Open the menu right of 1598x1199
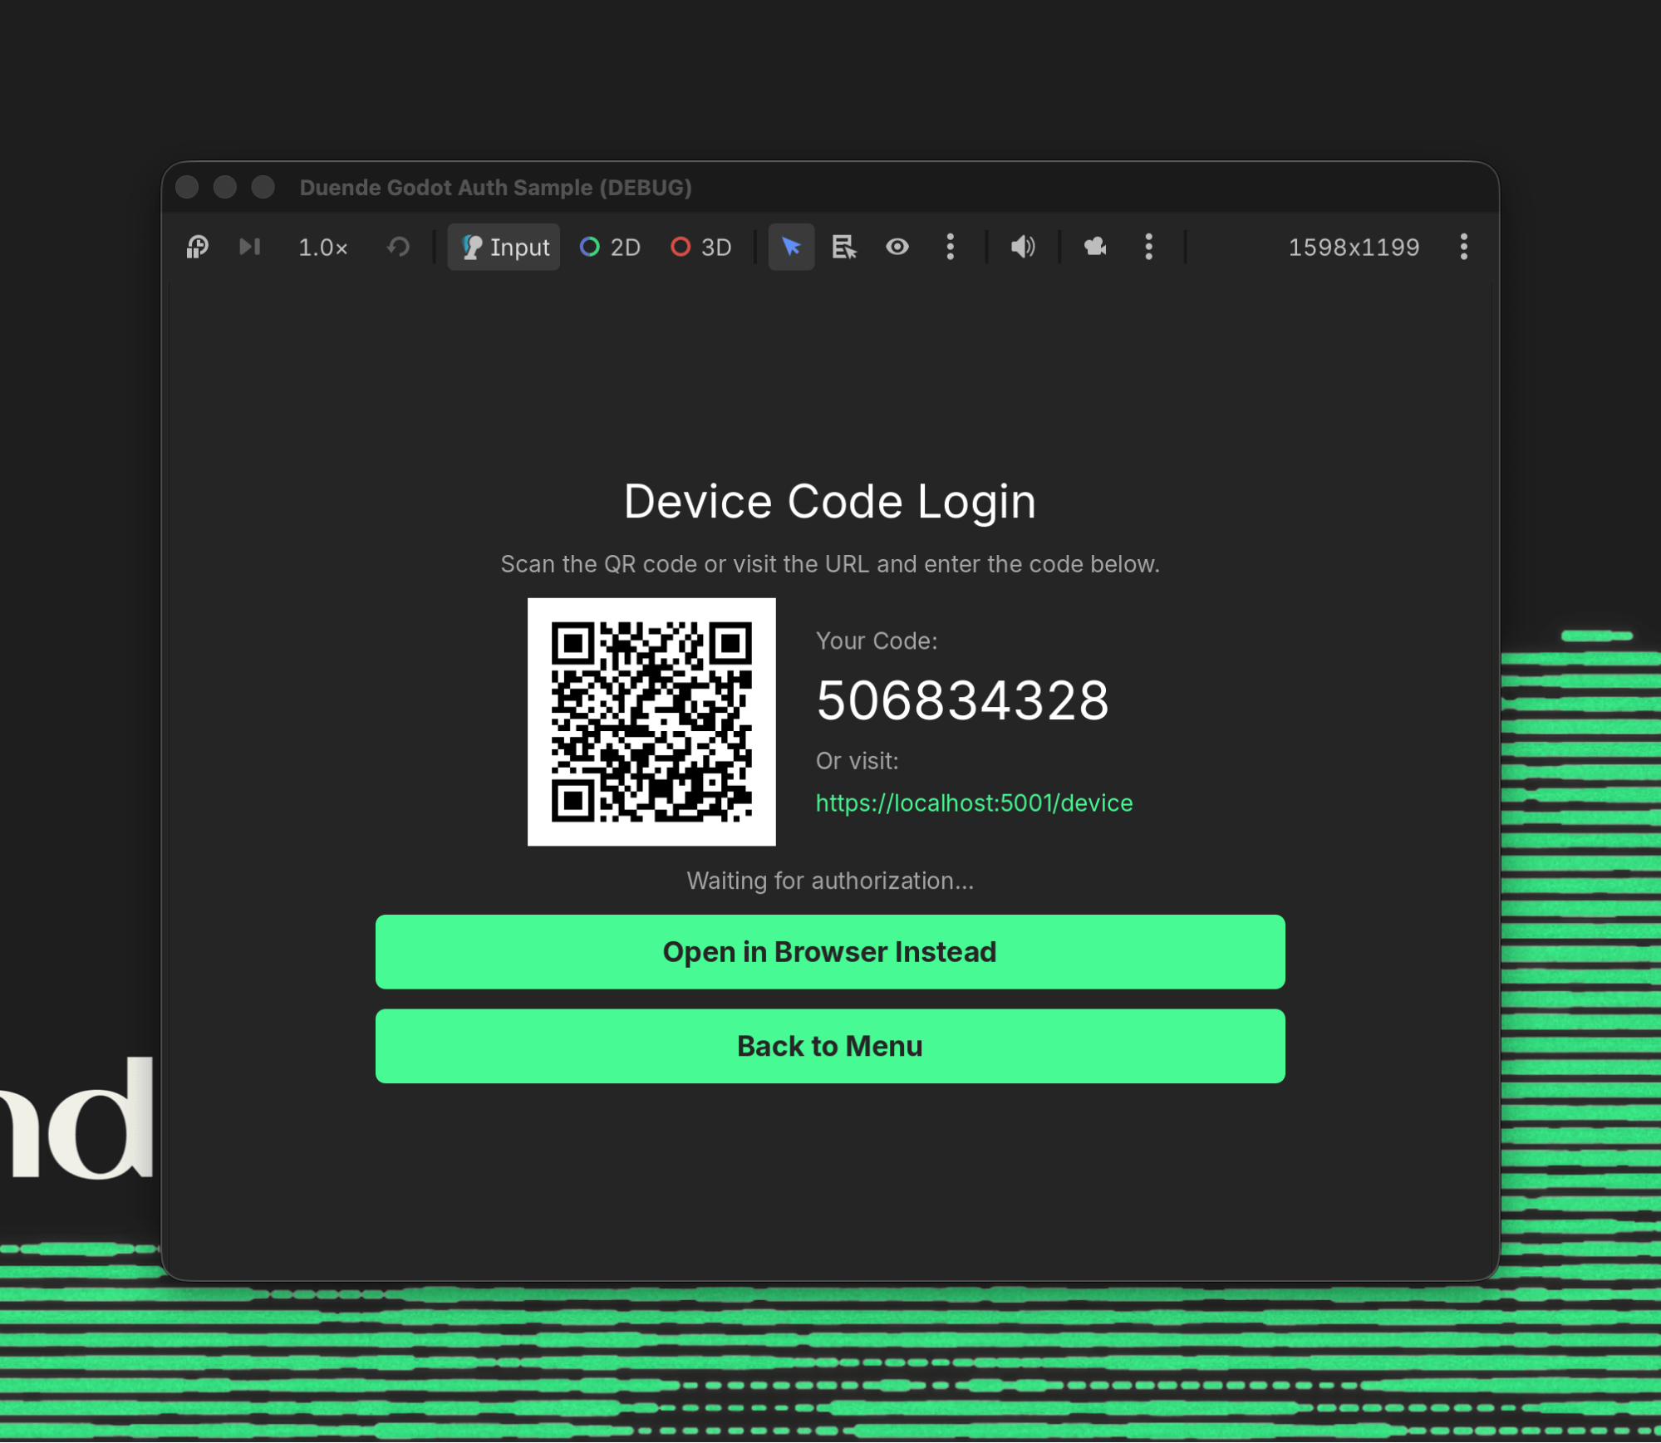This screenshot has width=1661, height=1443. [1464, 247]
